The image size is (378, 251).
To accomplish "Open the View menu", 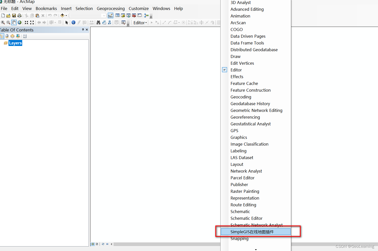I will coord(27,8).
